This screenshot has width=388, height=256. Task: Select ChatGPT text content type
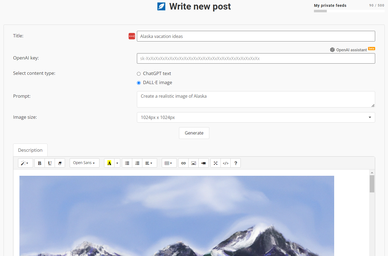139,74
